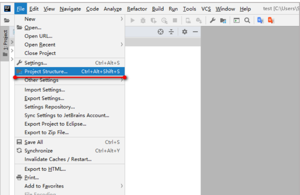300x195 pixels.
Task: Click the cubes-with-arrow icon left of wrench
Action: [x=199, y=20]
